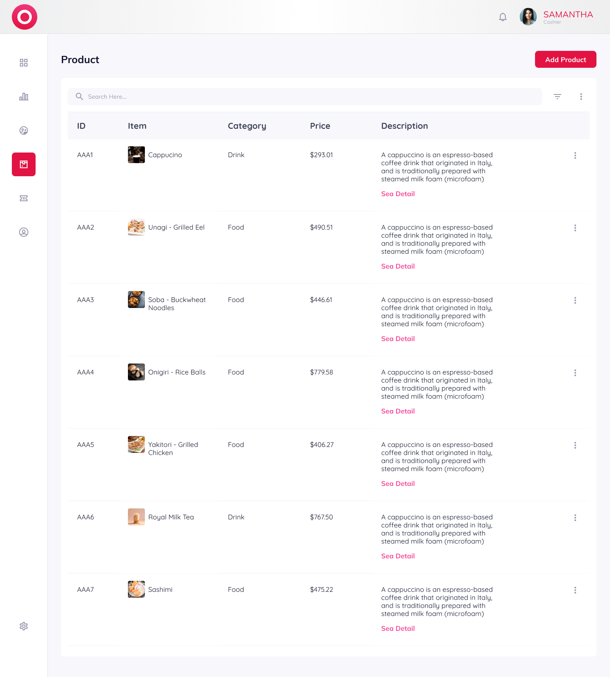
Task: Click the Search Here input field
Action: point(305,97)
